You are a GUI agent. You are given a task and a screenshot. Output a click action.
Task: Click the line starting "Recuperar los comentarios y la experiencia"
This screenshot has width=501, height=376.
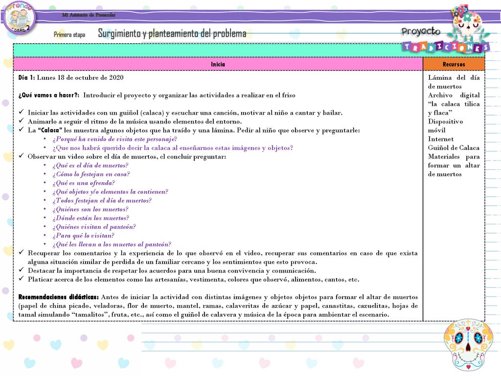223,253
